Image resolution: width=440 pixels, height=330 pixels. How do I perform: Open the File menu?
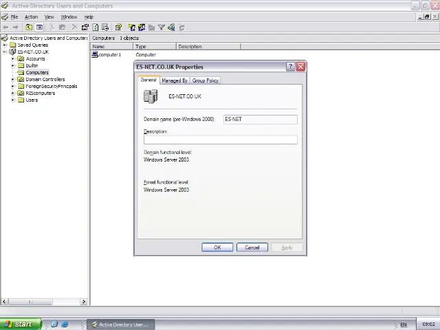(14, 16)
